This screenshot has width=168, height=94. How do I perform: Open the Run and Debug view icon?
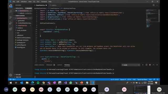[x=10, y=23]
